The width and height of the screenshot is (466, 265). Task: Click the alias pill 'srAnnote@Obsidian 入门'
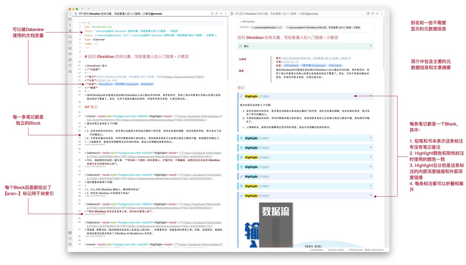pyautogui.click(x=266, y=28)
